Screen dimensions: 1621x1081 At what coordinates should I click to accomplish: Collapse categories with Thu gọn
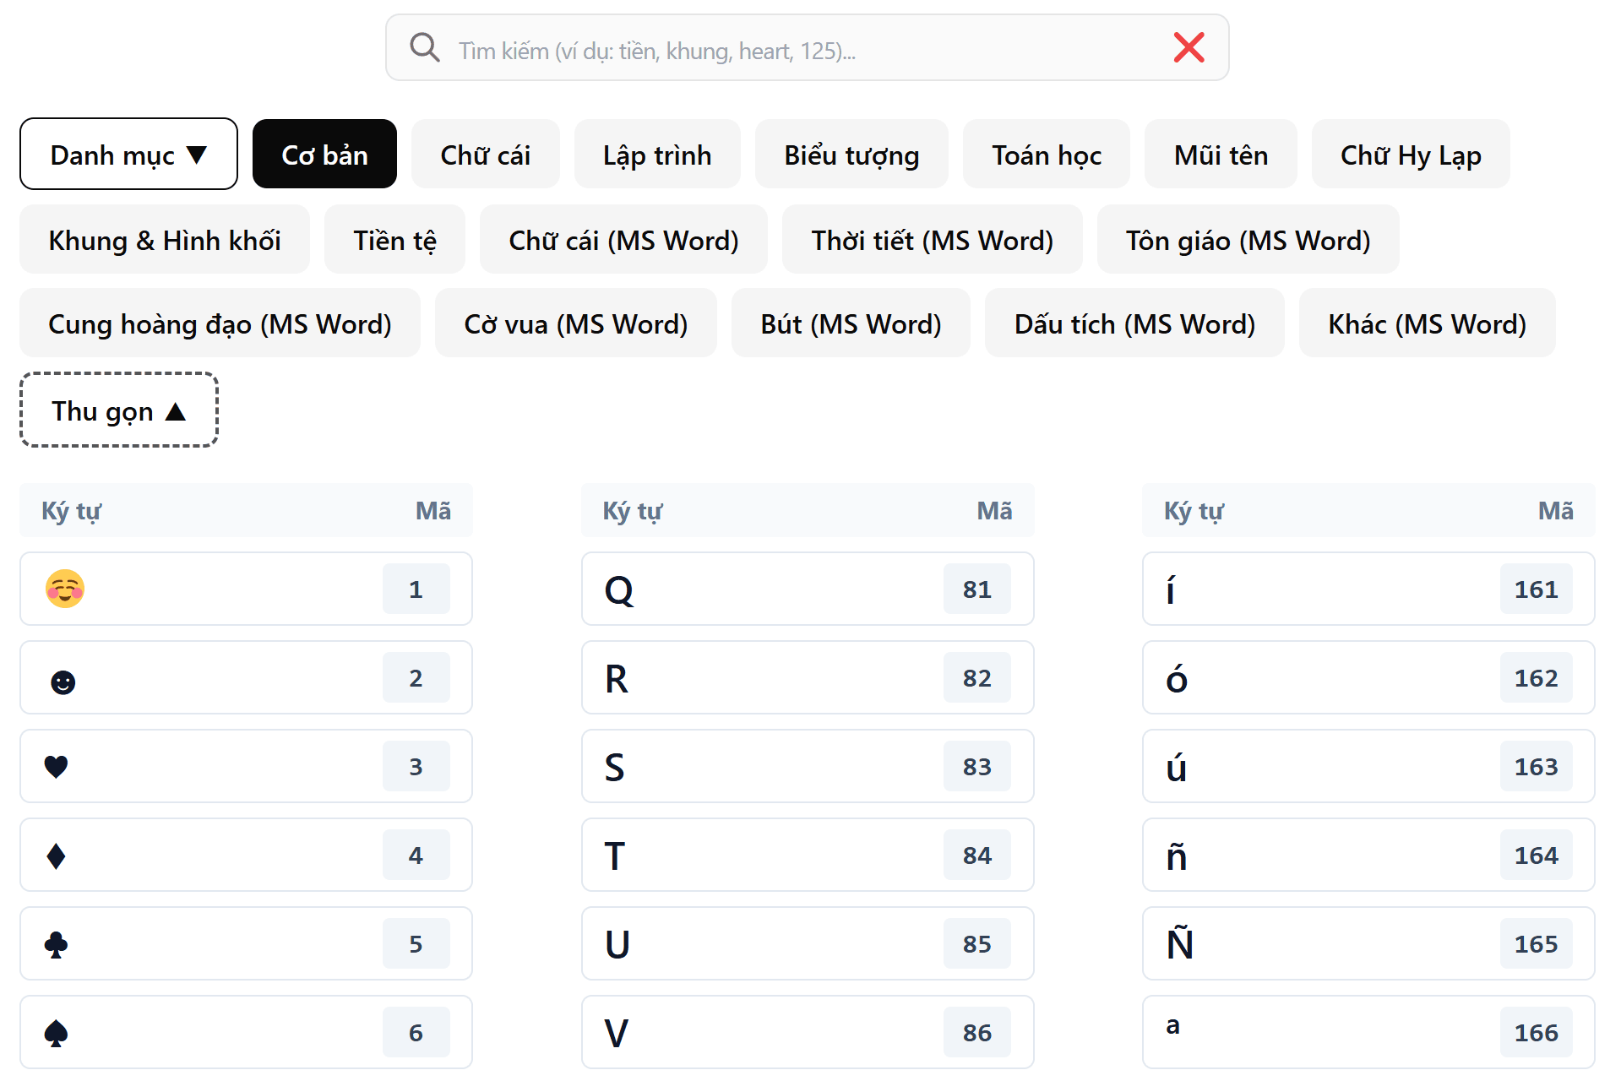(119, 410)
